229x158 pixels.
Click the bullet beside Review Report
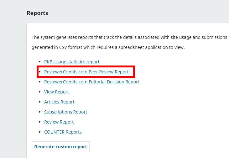tap(39, 122)
